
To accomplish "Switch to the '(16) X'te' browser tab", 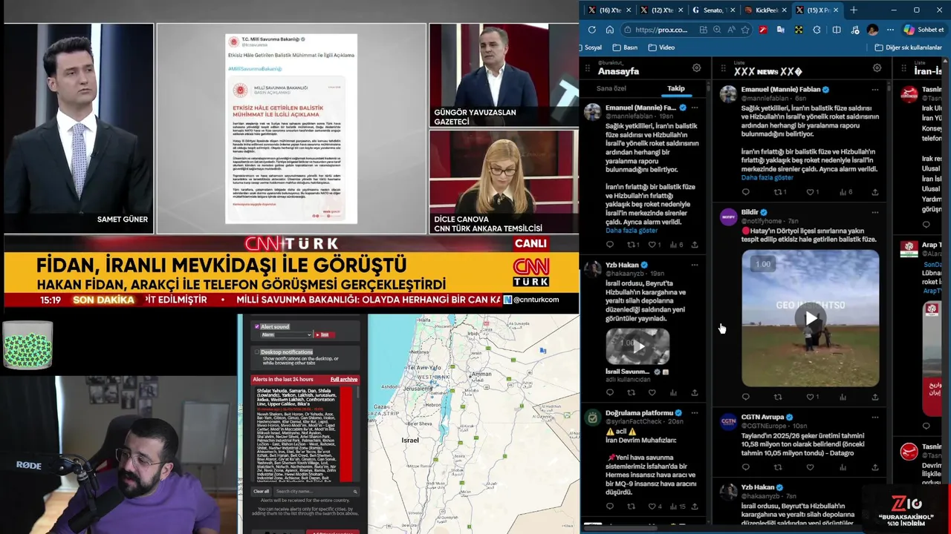I will [609, 10].
